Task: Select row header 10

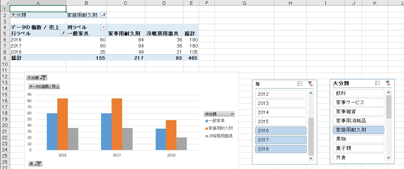Action: (5, 64)
